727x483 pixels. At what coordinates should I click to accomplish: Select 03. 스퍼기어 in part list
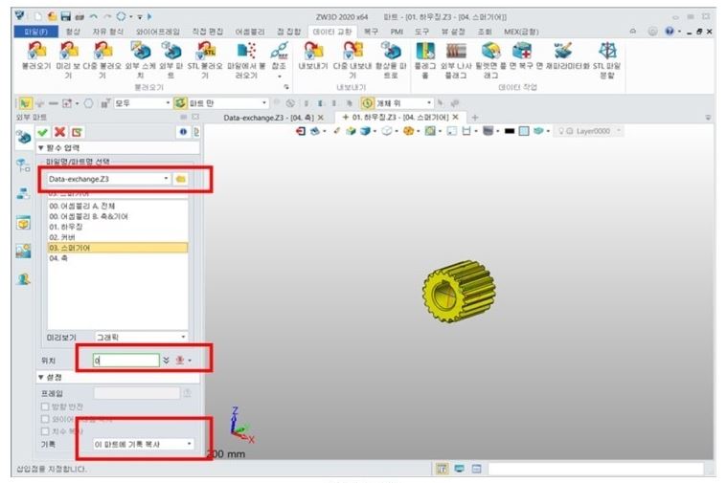pyautogui.click(x=118, y=248)
